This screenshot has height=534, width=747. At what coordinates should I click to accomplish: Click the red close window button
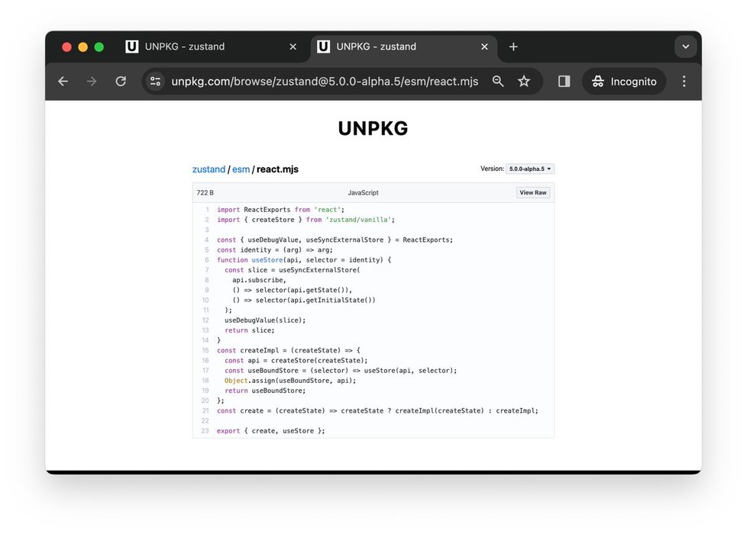point(66,47)
